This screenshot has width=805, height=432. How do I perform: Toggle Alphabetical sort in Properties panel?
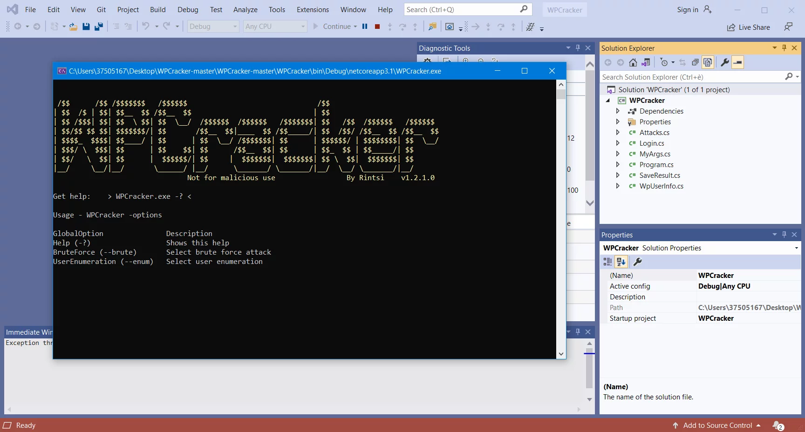[621, 262]
